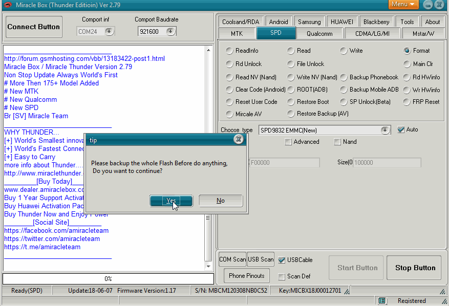Open the Mstar/W tab
449x306 pixels.
pyautogui.click(x=423, y=33)
